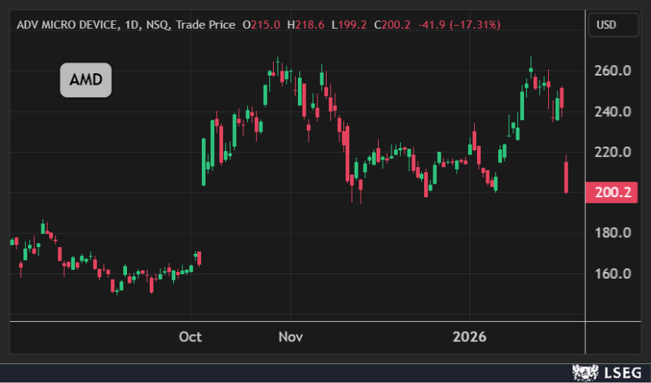Viewport: 651px width, 383px height.
Task: Change the 1D interval in chart header
Action: click(133, 25)
